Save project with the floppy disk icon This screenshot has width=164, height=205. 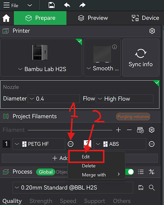[x=52, y=5]
